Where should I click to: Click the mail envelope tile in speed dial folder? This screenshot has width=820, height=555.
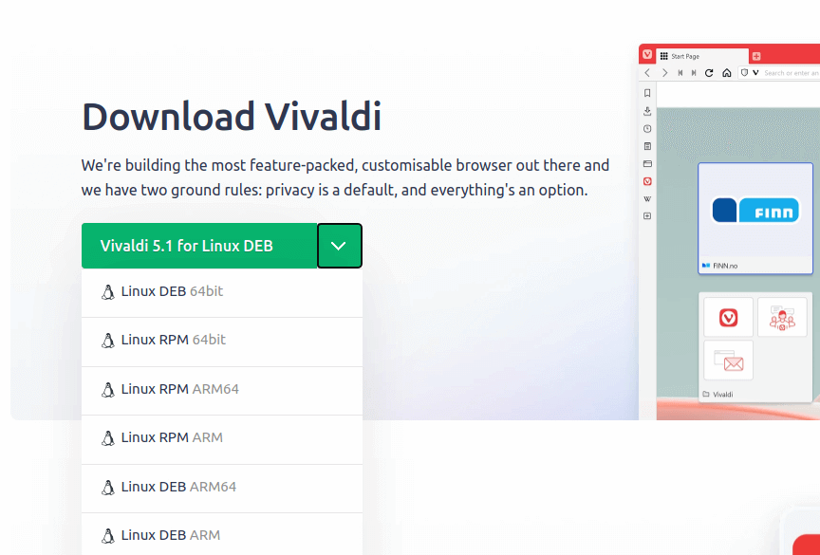point(729,361)
